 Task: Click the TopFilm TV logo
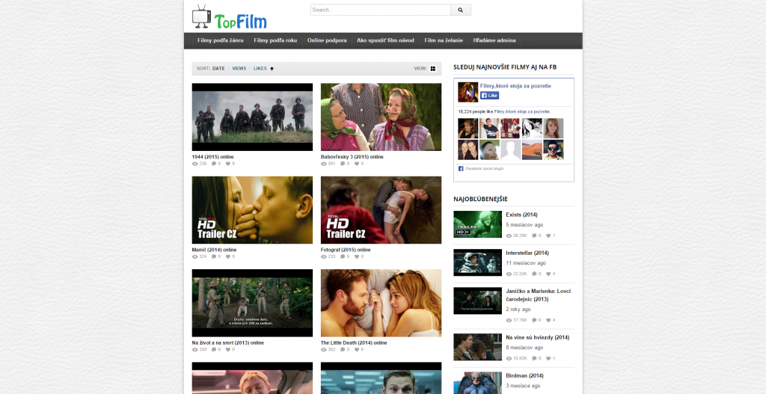pos(229,18)
